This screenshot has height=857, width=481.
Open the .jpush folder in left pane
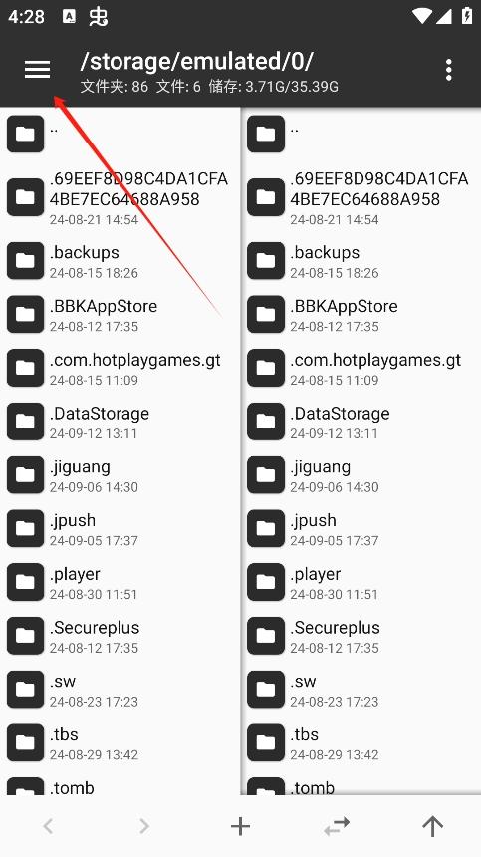click(x=120, y=529)
